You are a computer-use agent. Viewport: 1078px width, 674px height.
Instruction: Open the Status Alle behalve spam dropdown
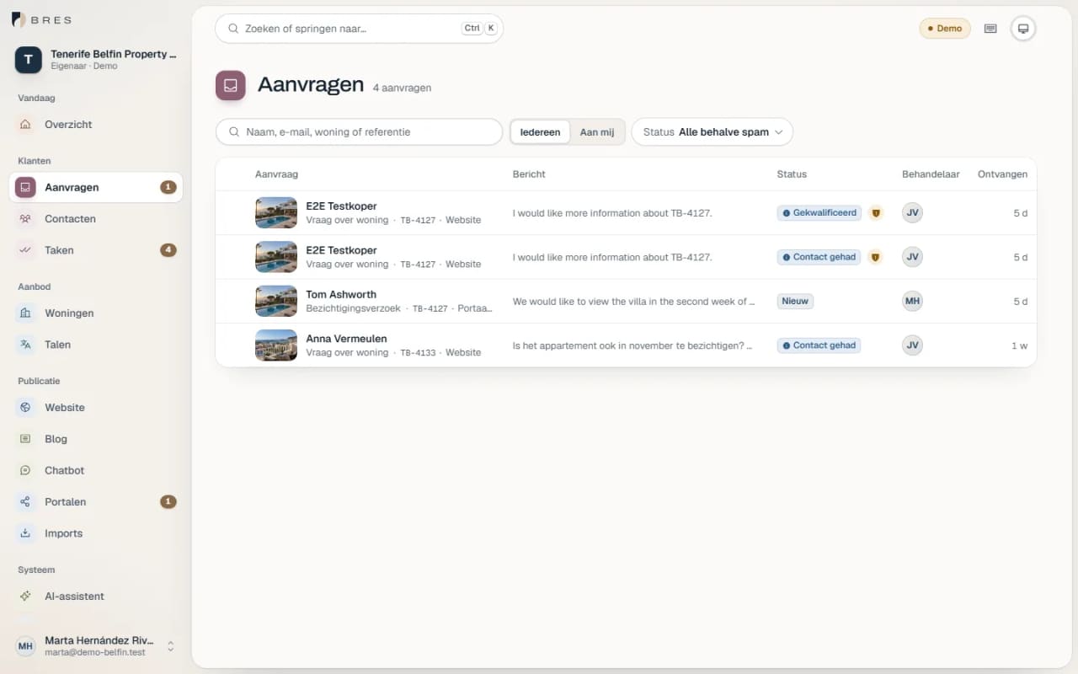point(712,132)
